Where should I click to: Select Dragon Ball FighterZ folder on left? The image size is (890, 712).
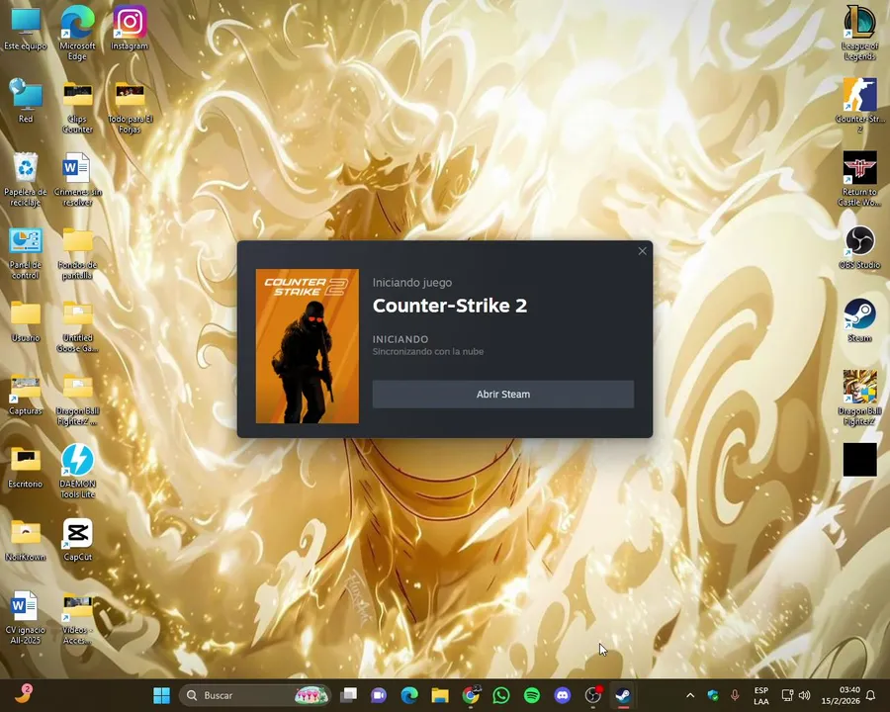(78, 400)
